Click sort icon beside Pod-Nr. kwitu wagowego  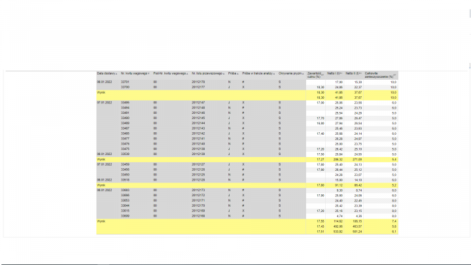(188, 73)
